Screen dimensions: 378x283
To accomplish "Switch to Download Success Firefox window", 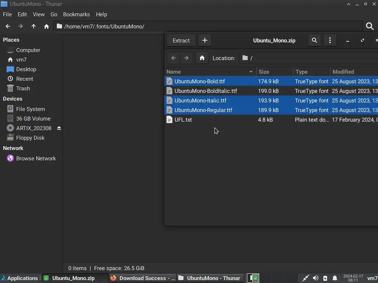I will coord(143,278).
